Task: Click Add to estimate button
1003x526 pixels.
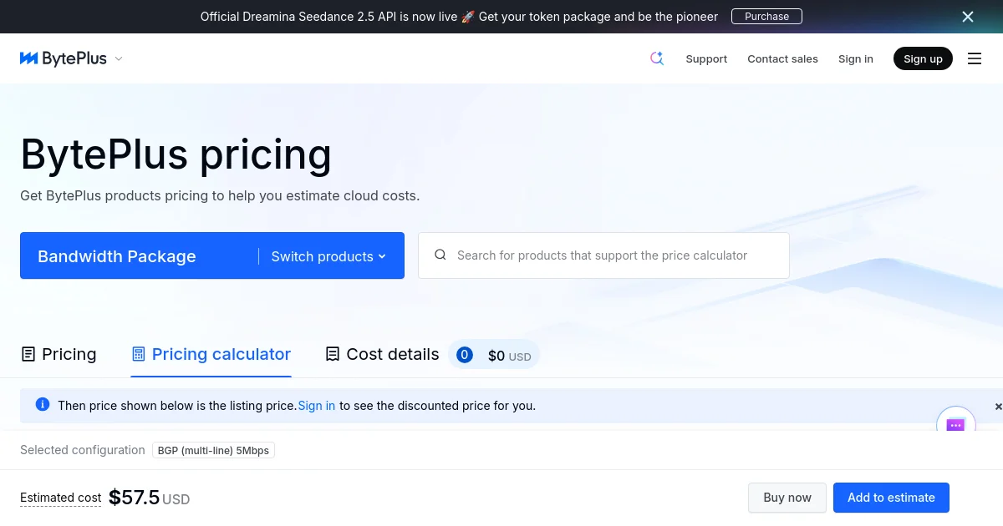Action: coord(891,498)
